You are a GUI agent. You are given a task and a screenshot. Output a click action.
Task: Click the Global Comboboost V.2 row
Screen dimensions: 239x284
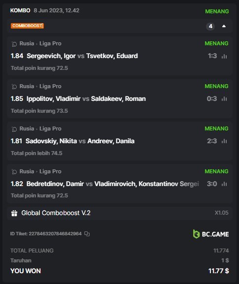(x=120, y=213)
